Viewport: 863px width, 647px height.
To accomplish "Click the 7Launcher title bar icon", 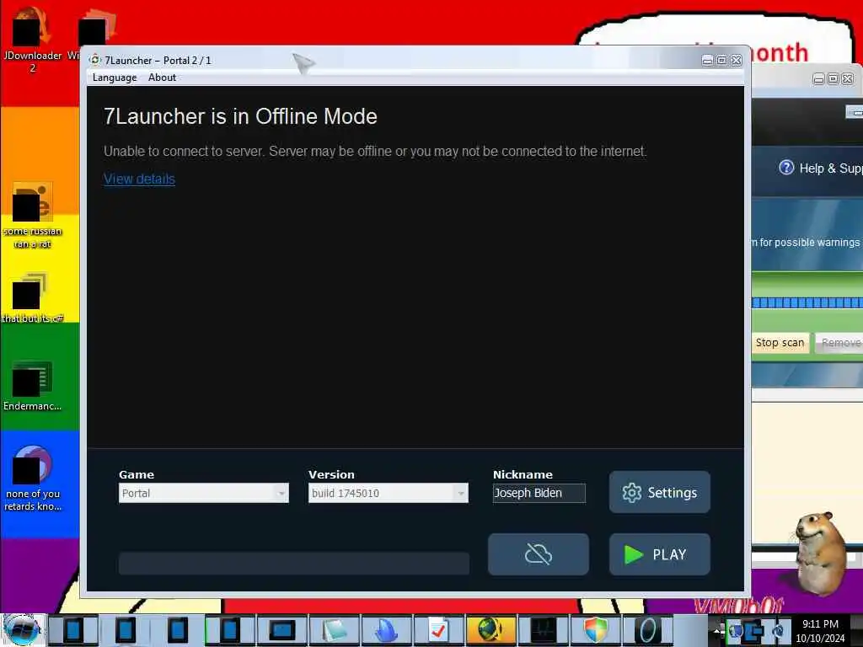I will (x=95, y=60).
